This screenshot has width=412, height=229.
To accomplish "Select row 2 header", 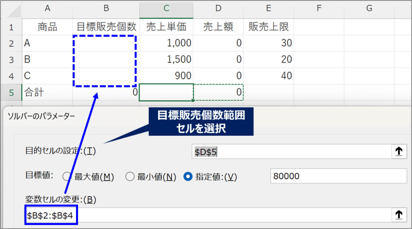I will point(11,43).
